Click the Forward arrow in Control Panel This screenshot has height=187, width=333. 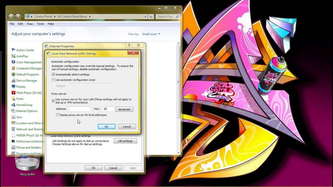[x=18, y=17]
